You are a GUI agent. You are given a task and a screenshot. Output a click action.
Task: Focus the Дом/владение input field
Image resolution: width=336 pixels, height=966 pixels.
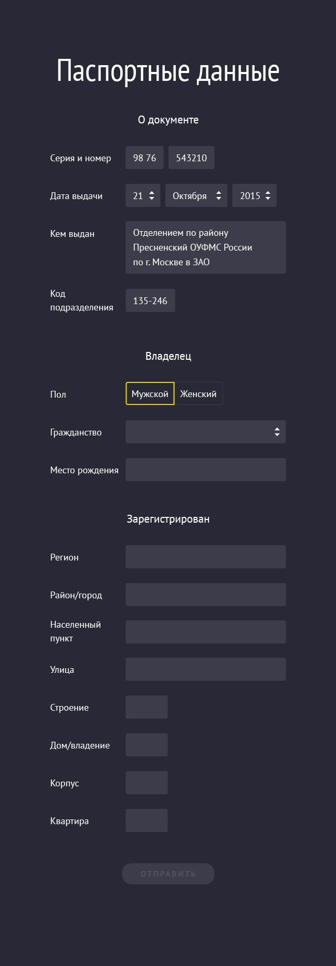click(x=146, y=745)
